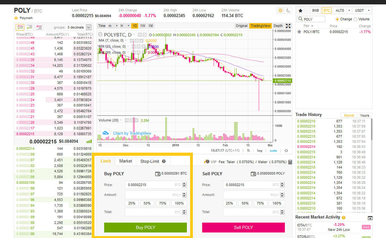Viewport: 386px width, 238px height.
Task: Switch to the Stop-Limit order tab
Action: pyautogui.click(x=153, y=161)
